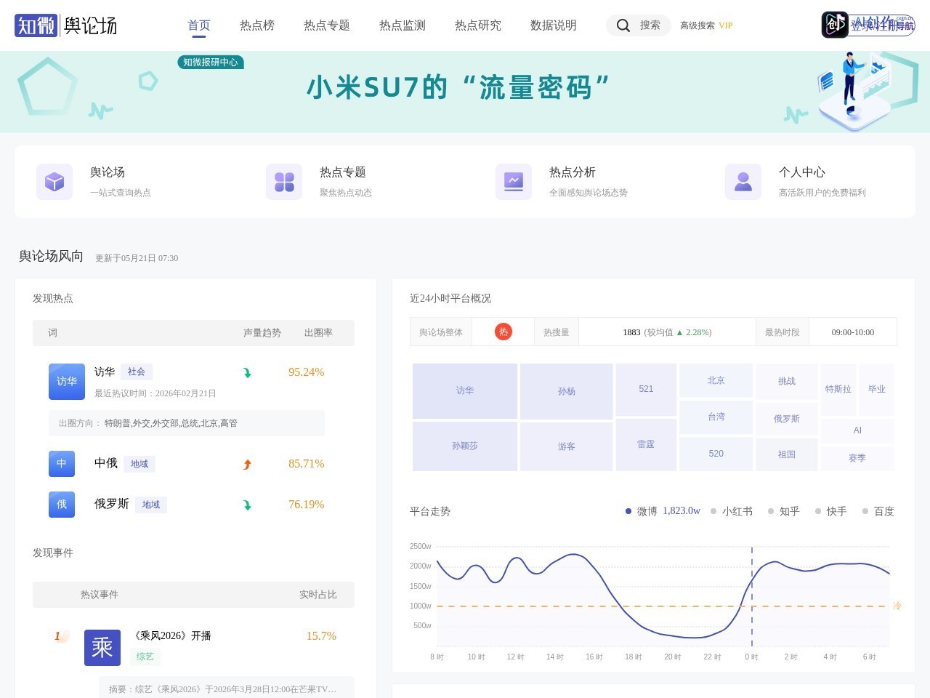Click the 挑战 treemap block
The height and width of the screenshot is (698, 930).
pyautogui.click(x=787, y=381)
